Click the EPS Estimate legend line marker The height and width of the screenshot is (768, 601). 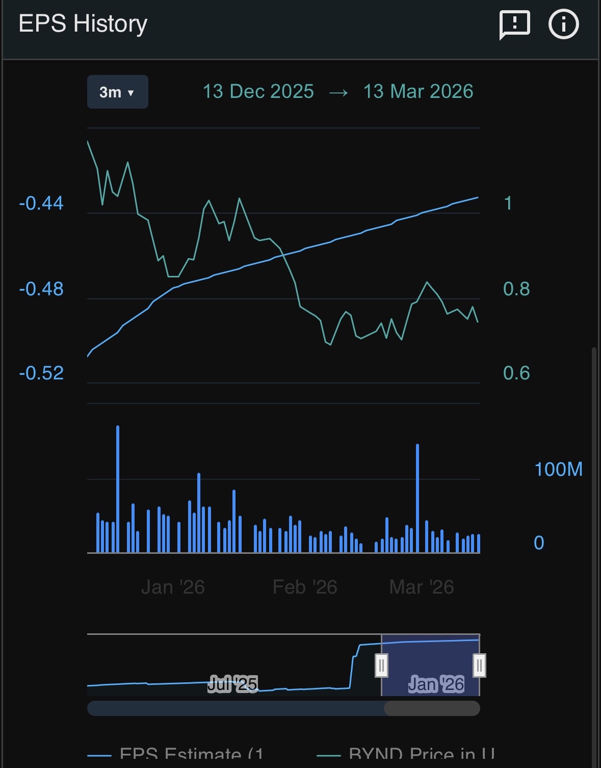pyautogui.click(x=99, y=756)
